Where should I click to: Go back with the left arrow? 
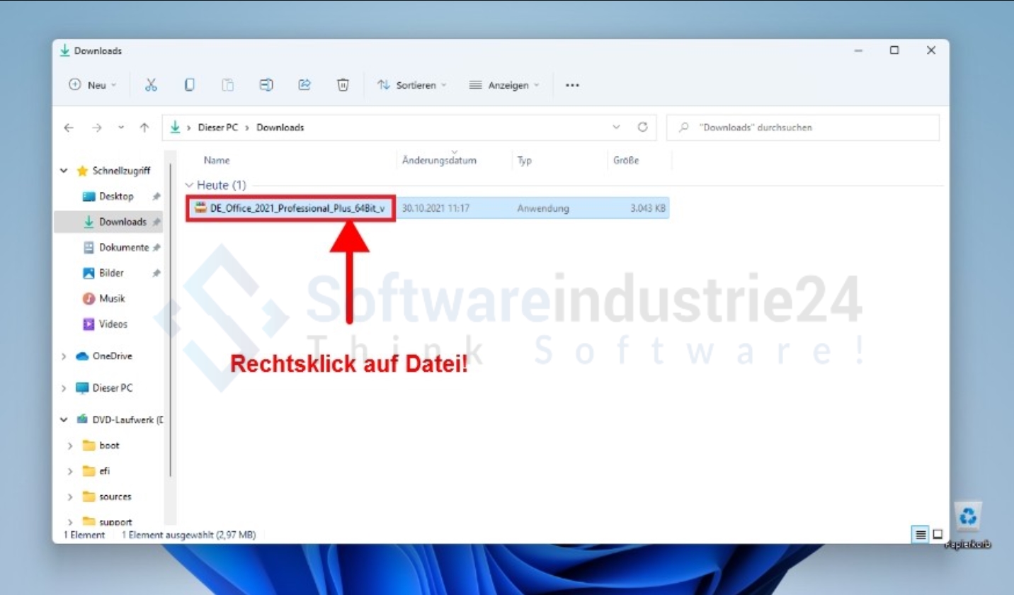pos(68,127)
